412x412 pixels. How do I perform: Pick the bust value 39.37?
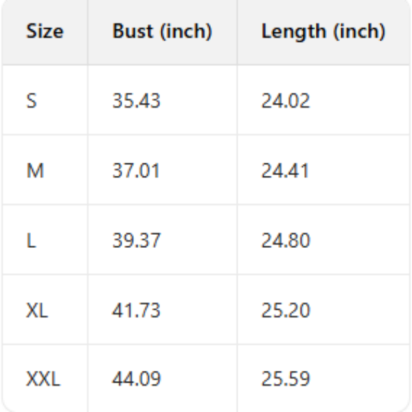pyautogui.click(x=136, y=240)
